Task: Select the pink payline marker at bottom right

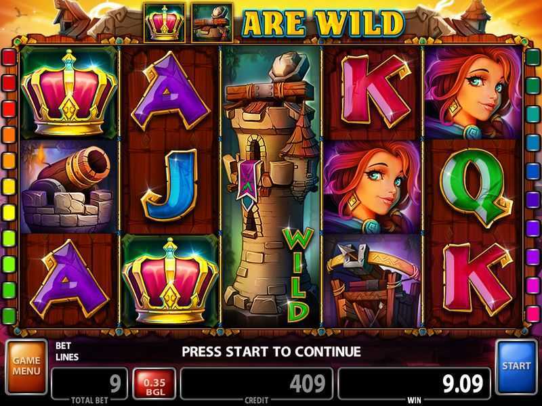Action: point(533,314)
